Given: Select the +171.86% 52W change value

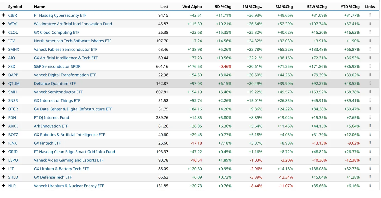Looking at the screenshot, I should click(x=318, y=66).
